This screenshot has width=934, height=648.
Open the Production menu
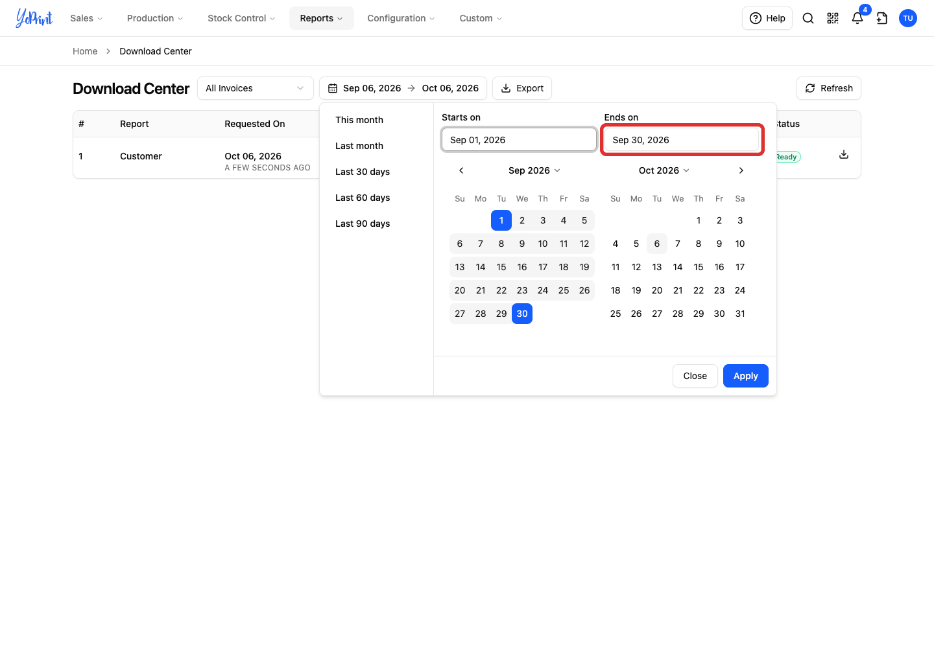(x=155, y=18)
